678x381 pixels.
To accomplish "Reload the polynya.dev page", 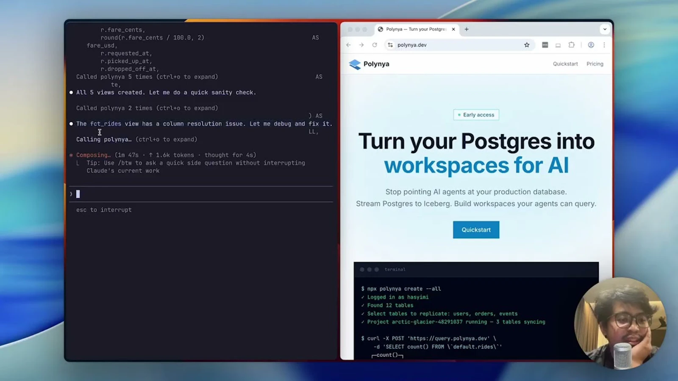I will pyautogui.click(x=375, y=45).
